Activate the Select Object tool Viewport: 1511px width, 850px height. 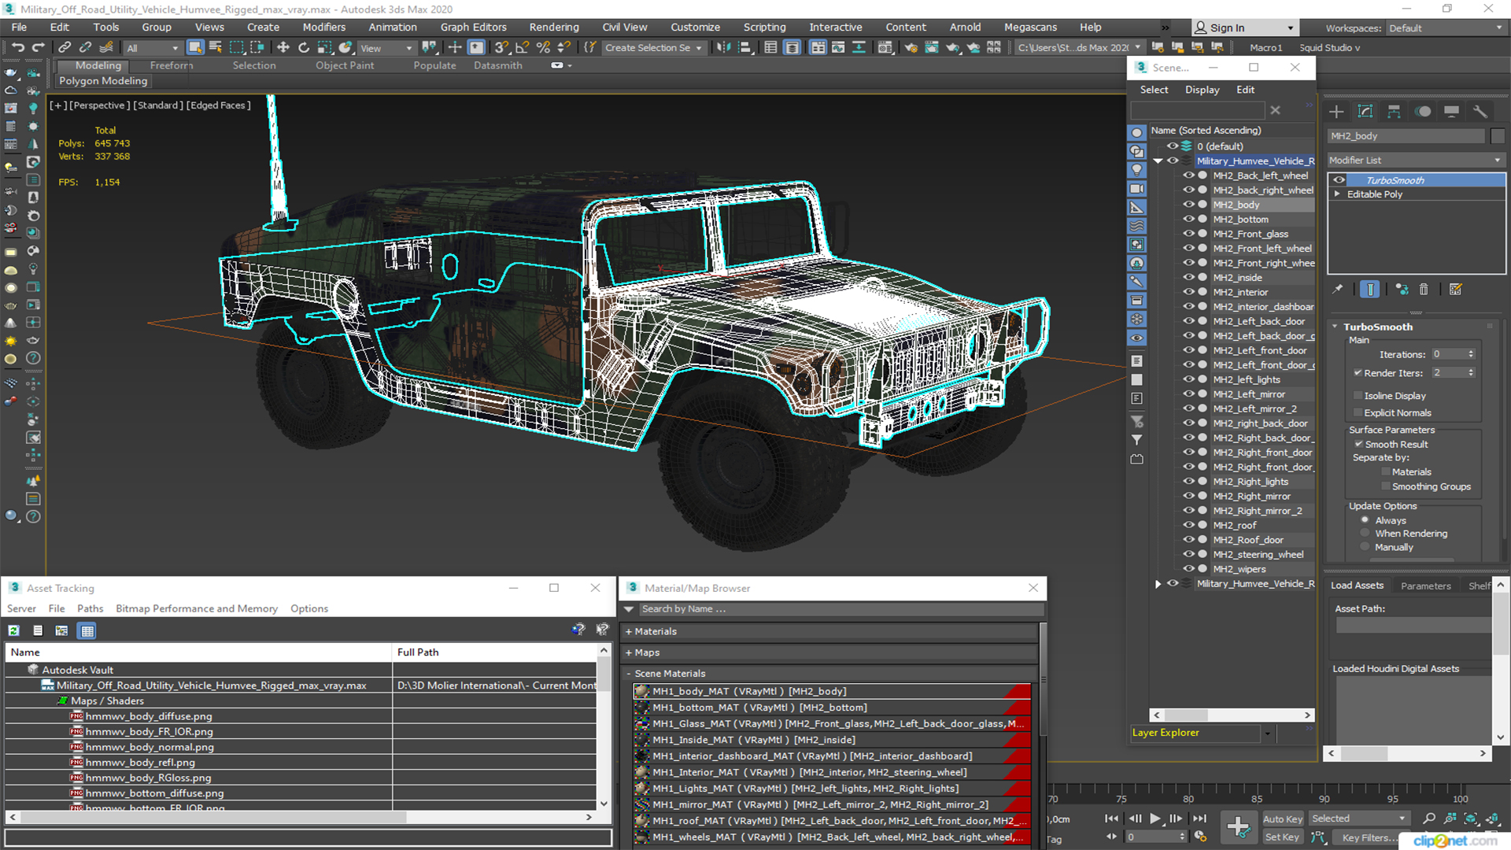[195, 47]
